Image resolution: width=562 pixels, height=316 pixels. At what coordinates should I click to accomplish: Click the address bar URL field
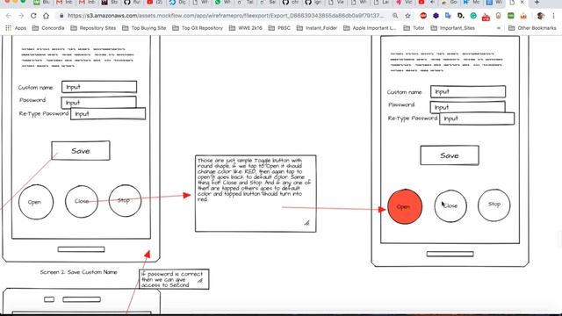coord(226,16)
